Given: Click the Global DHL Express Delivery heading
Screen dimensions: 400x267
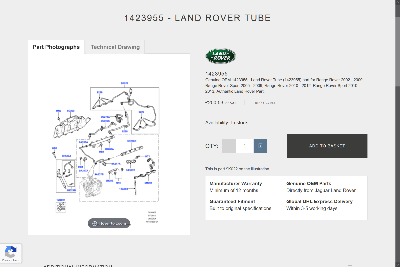Looking at the screenshot, I should 319,201.
